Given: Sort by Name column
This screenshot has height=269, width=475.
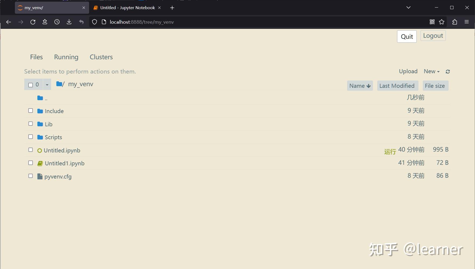Looking at the screenshot, I should (360, 86).
